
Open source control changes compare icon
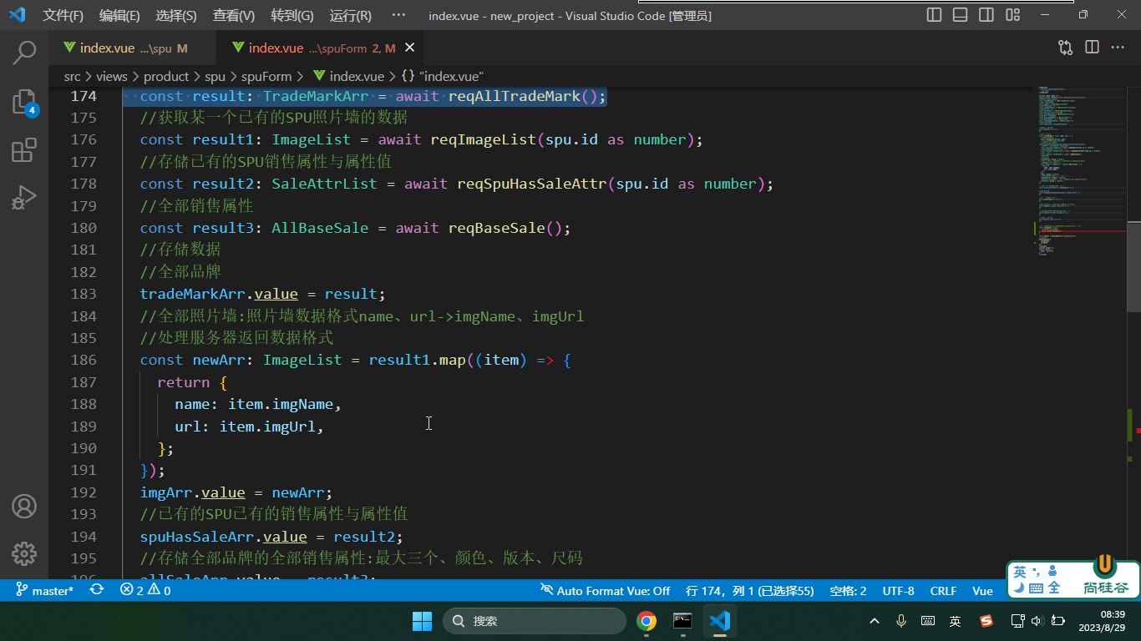(x=1065, y=48)
